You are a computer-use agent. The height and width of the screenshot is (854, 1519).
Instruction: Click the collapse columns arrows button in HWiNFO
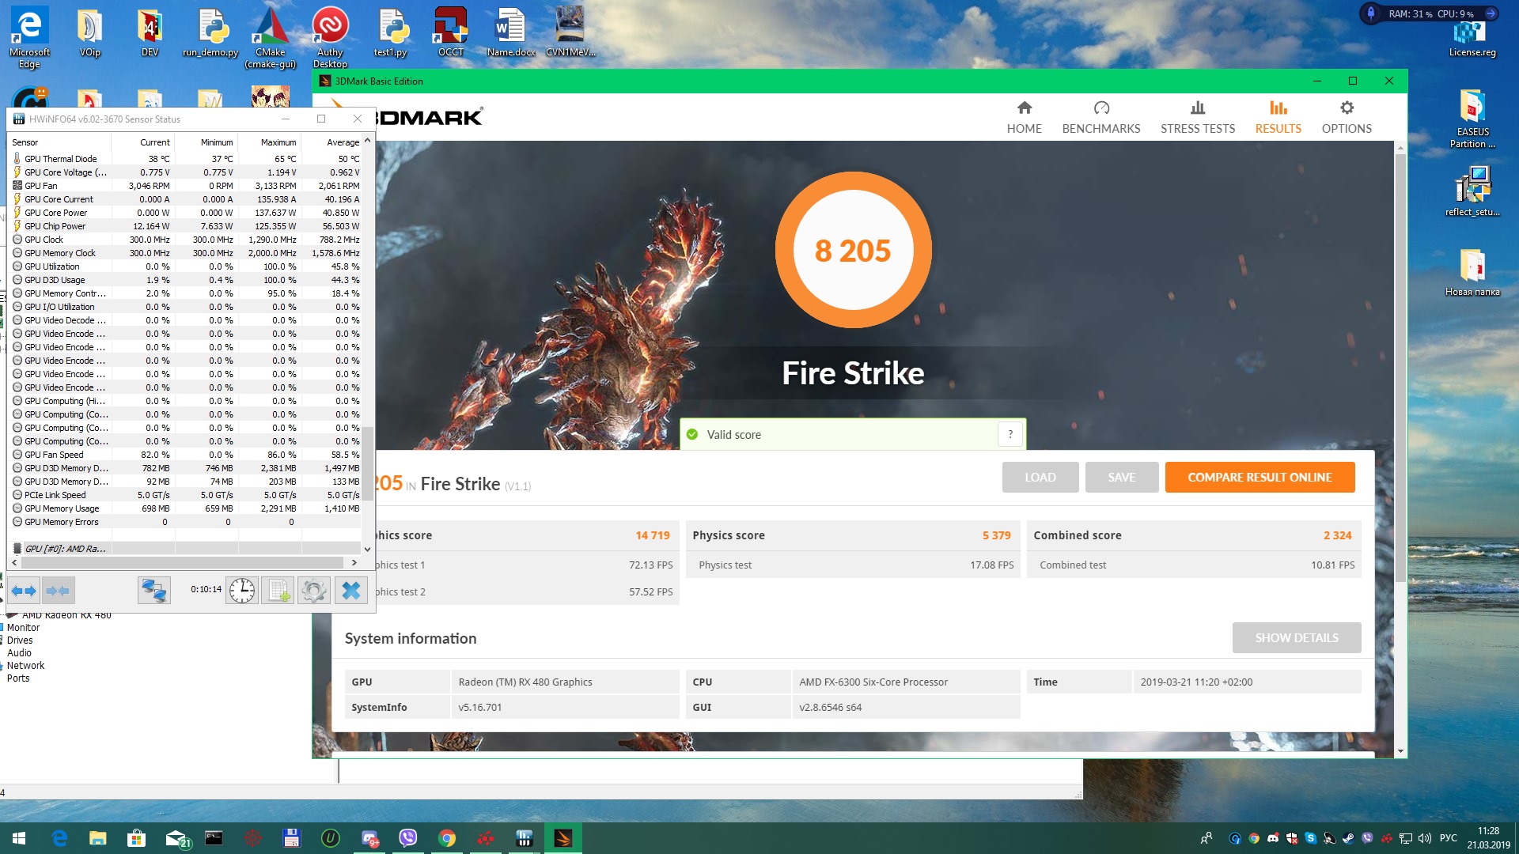(58, 591)
